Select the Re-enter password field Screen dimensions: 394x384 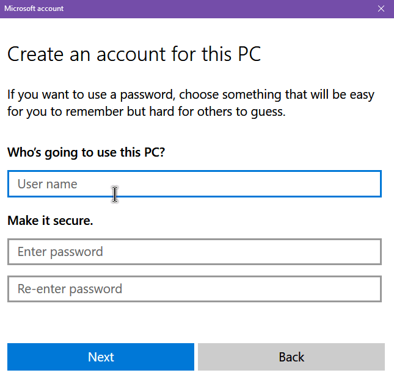pyautogui.click(x=194, y=289)
